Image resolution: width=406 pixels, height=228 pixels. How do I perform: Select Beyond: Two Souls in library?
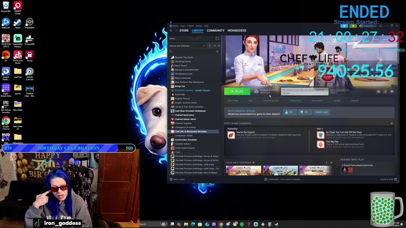click(184, 57)
